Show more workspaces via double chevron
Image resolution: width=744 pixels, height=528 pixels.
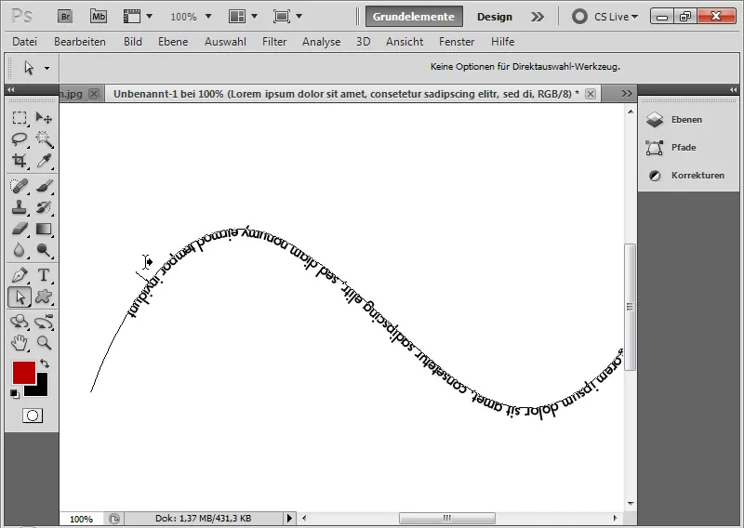(x=538, y=17)
